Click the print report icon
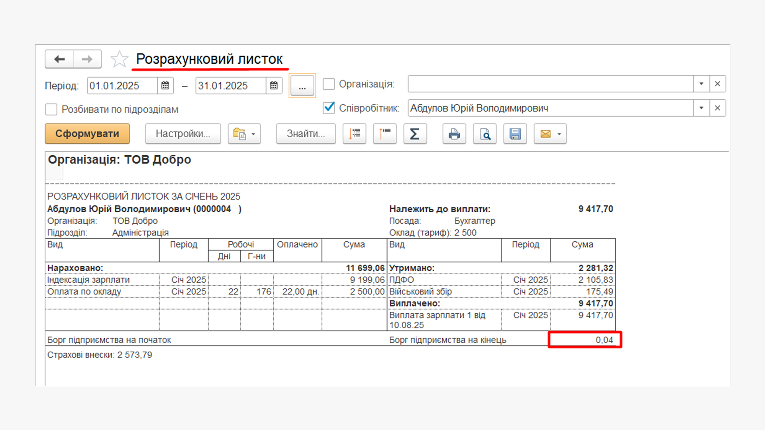 (454, 134)
